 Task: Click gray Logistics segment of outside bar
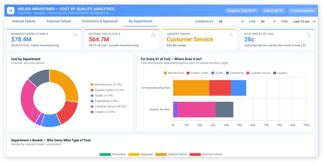(224, 110)
